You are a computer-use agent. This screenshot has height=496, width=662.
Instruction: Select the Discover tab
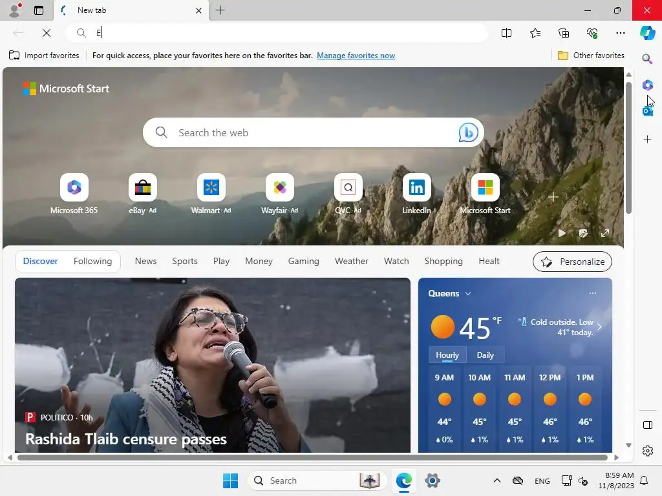(41, 261)
